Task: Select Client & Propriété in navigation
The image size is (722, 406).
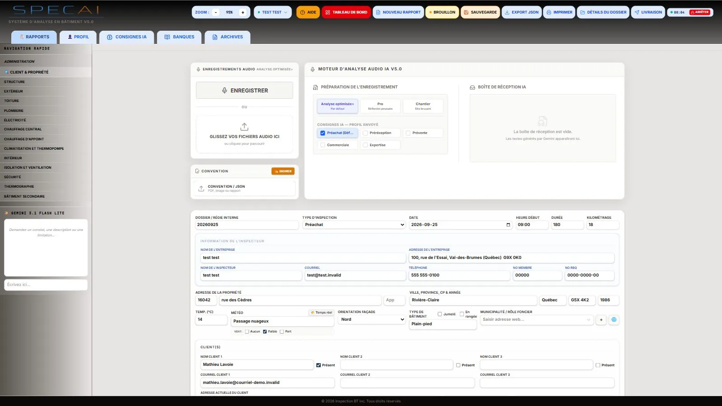Action: [46, 72]
